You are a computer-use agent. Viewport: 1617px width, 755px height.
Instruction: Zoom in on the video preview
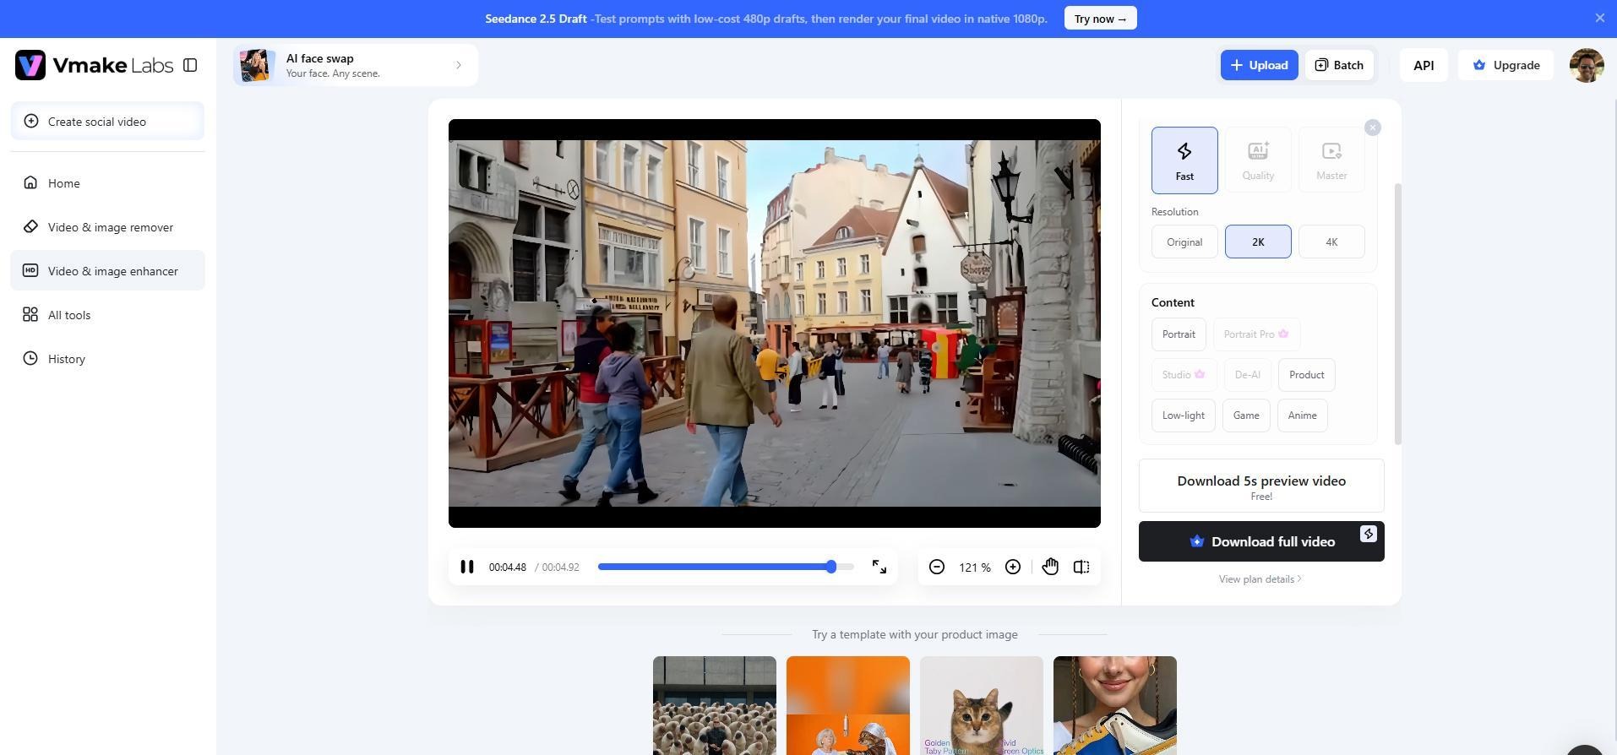tap(1012, 567)
